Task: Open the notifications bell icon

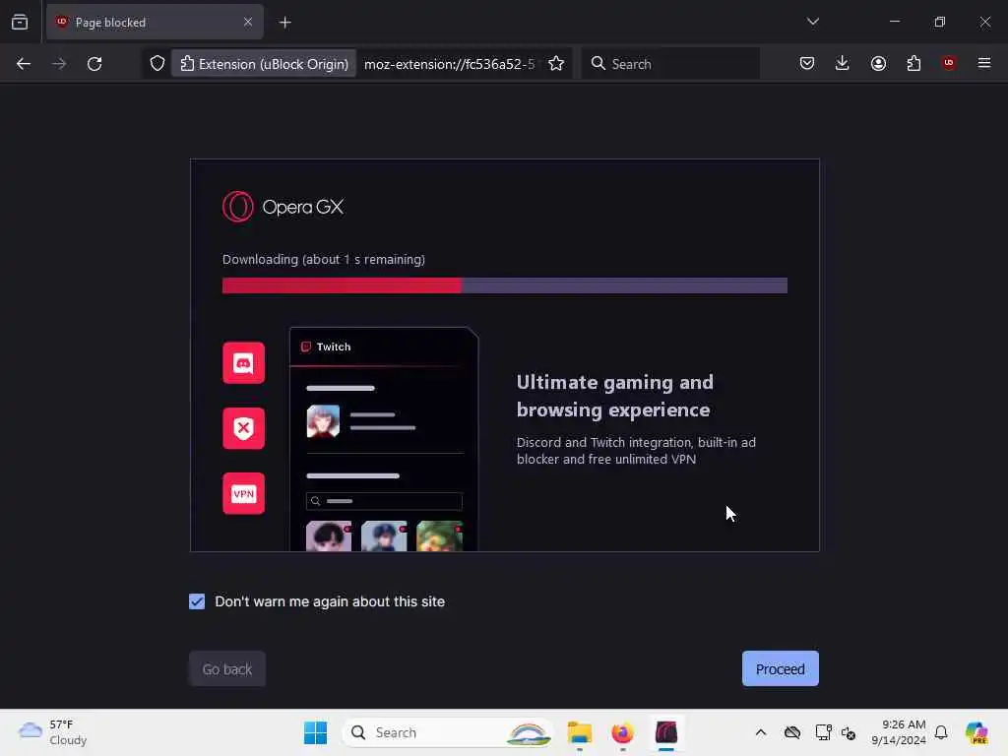Action: 941,732
